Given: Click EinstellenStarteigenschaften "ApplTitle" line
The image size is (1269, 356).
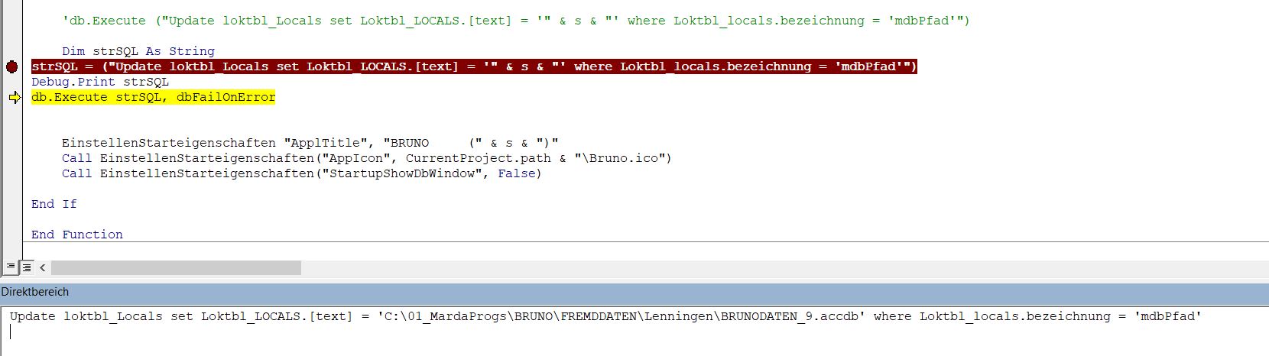Looking at the screenshot, I should 310,143.
